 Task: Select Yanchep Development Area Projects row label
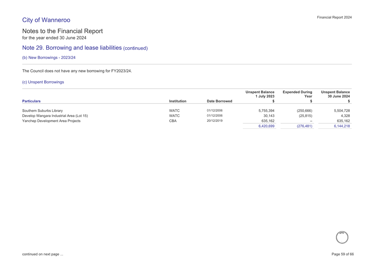pyautogui.click(x=51, y=121)
